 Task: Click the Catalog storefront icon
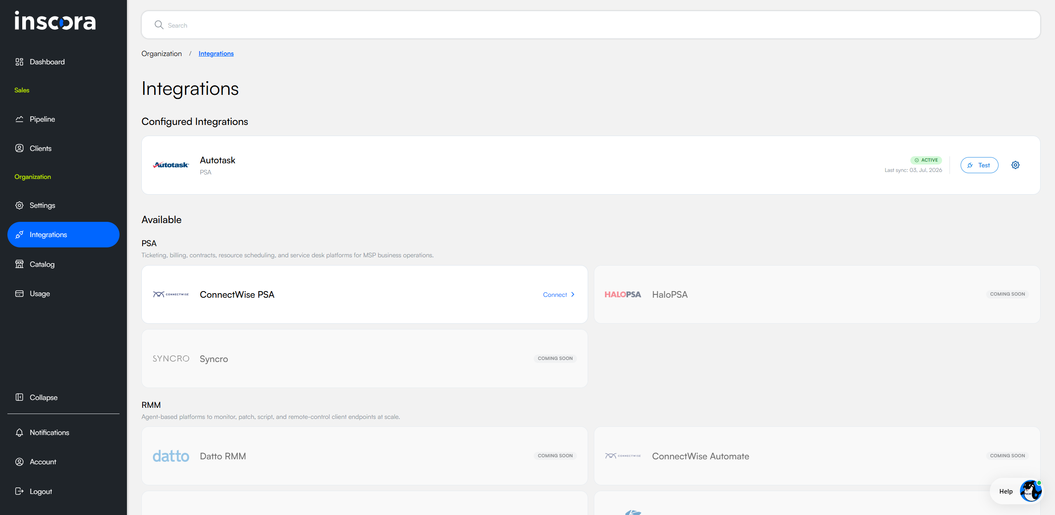[19, 264]
